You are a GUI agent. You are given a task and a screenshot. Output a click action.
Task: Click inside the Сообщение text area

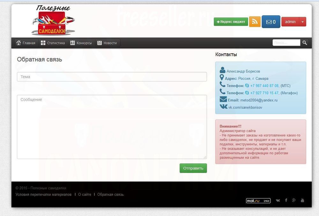pos(112,127)
